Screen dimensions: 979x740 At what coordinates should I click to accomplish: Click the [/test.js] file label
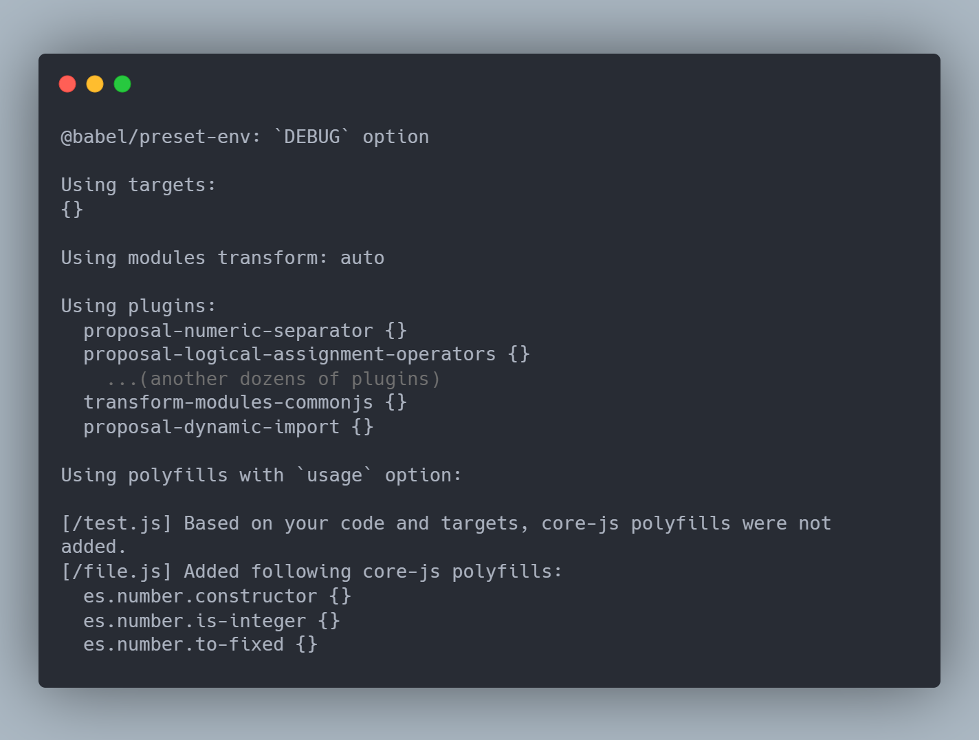[x=116, y=523]
